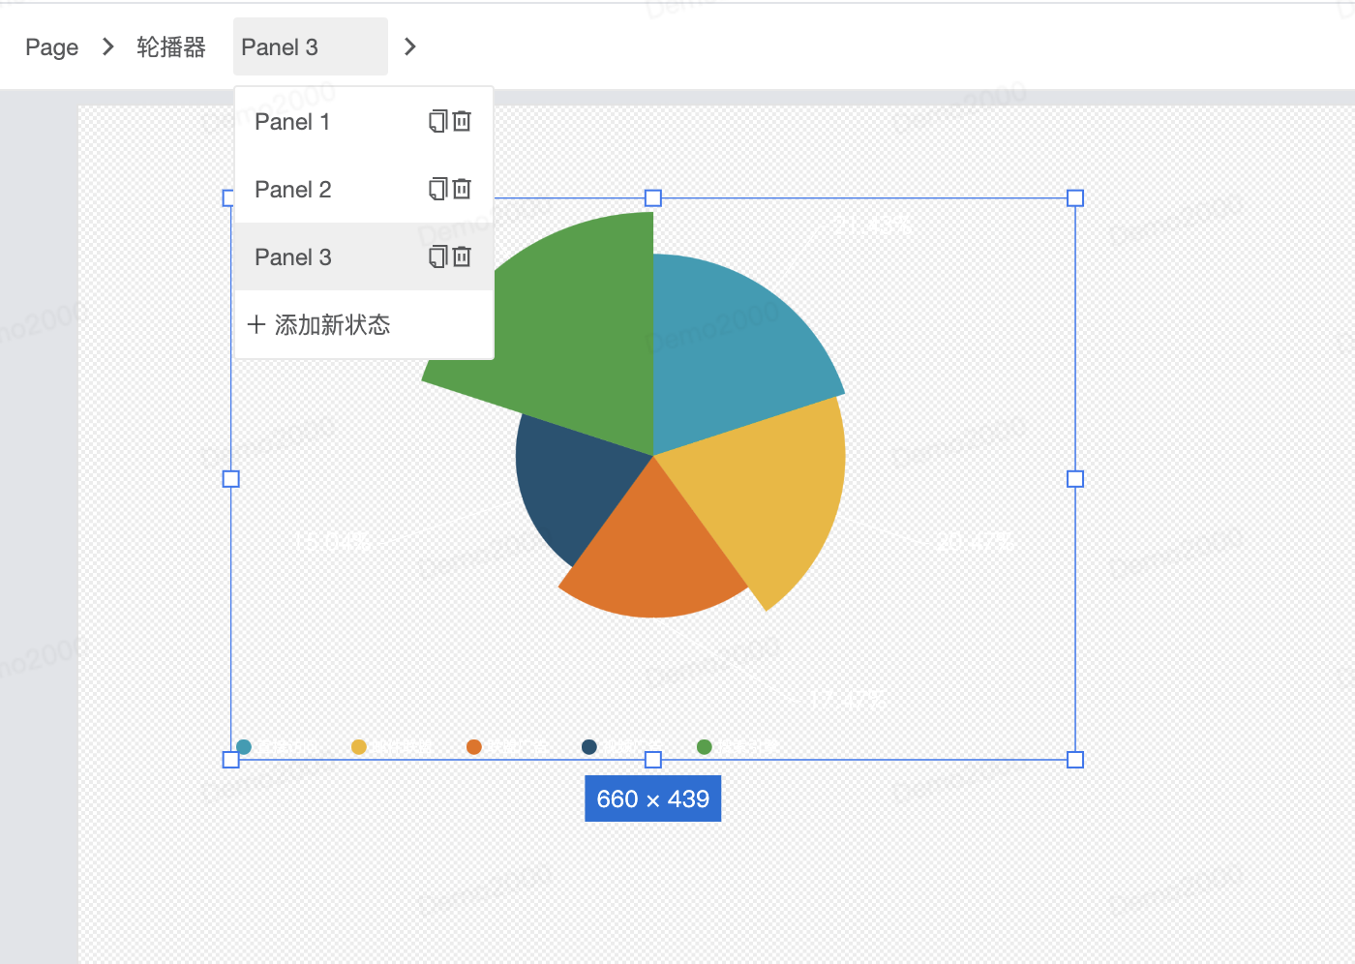Delete Panel 1 with its trash icon

(462, 121)
